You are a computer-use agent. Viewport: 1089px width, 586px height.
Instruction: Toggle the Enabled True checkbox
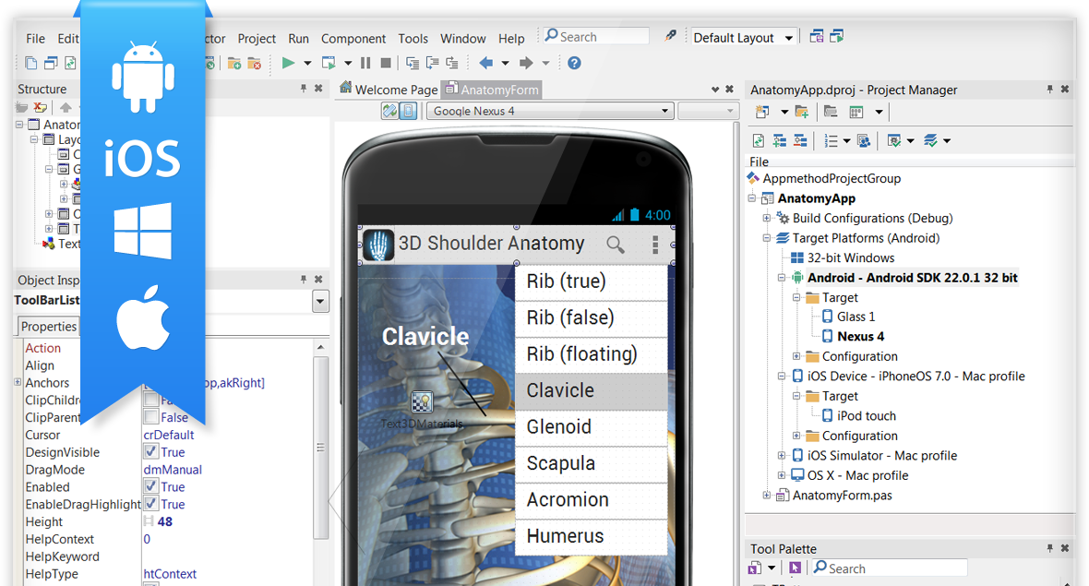[150, 486]
